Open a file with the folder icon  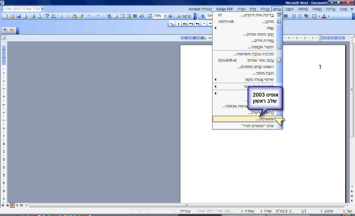tap(12, 16)
